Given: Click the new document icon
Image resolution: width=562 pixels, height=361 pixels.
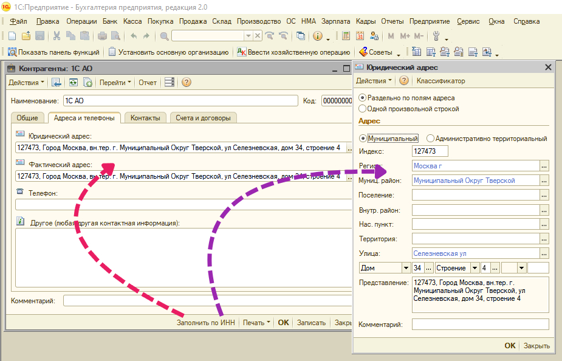Looking at the screenshot, I should point(12,36).
